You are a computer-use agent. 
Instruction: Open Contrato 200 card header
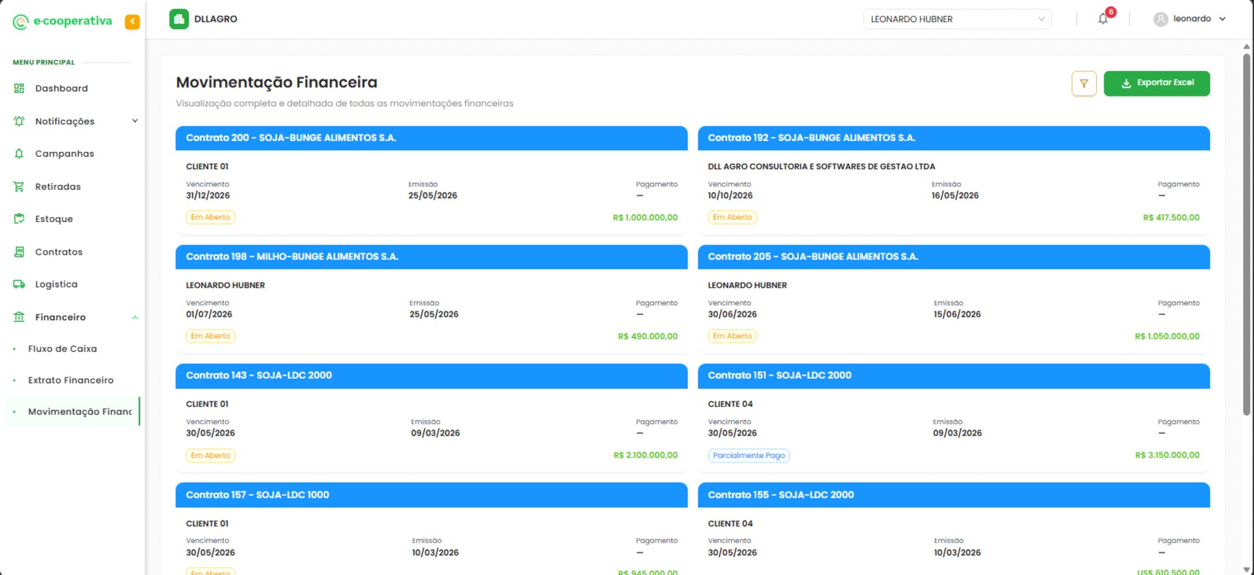tap(432, 138)
